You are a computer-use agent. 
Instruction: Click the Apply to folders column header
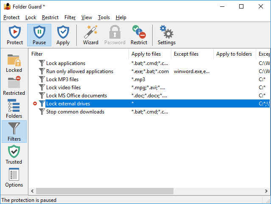click(x=235, y=54)
